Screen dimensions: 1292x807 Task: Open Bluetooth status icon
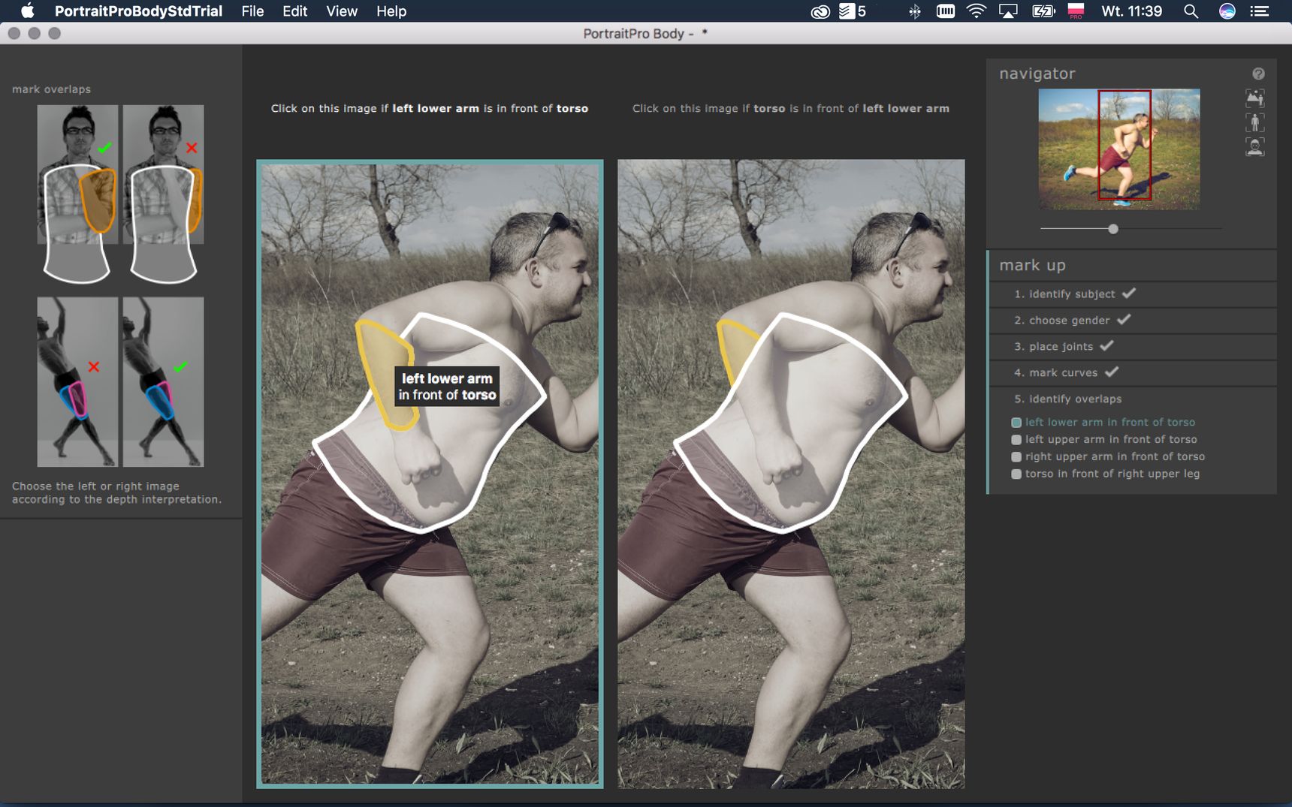click(x=914, y=11)
